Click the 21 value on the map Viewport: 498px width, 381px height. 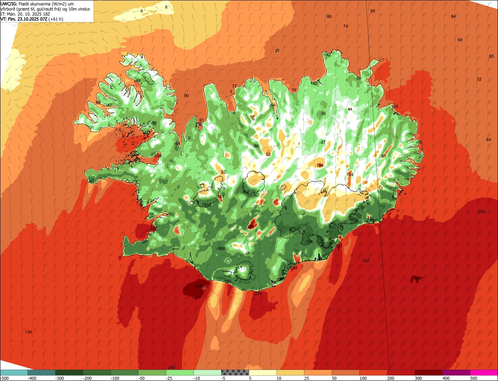point(277,51)
